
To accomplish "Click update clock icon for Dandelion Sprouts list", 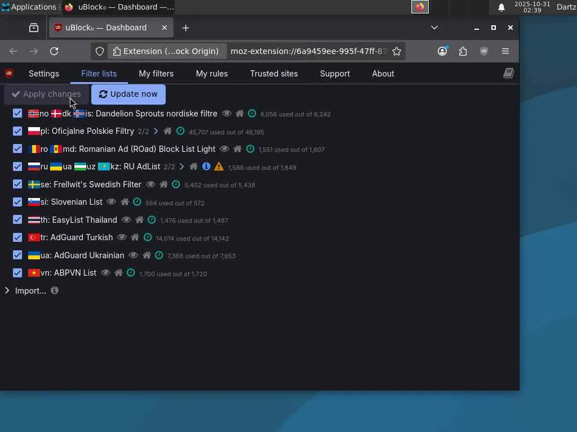I will click(252, 114).
